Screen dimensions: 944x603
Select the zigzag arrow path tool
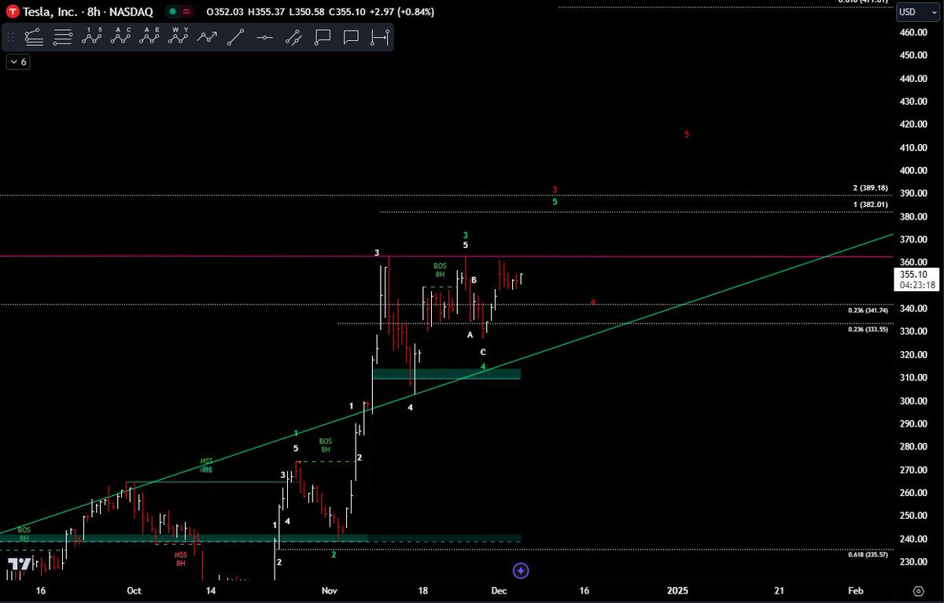(208, 36)
